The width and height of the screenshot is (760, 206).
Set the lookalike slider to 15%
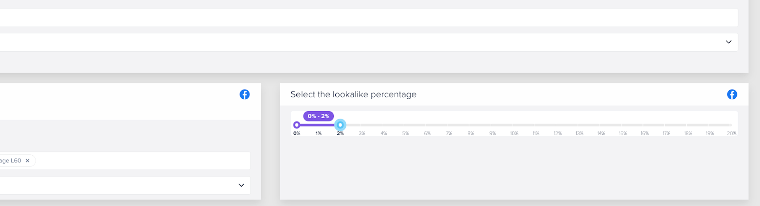(623, 125)
